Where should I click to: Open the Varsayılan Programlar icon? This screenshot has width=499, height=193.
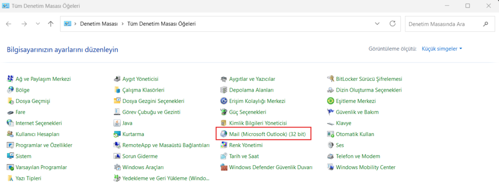point(11,167)
